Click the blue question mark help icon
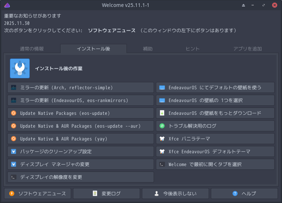 point(235,193)
